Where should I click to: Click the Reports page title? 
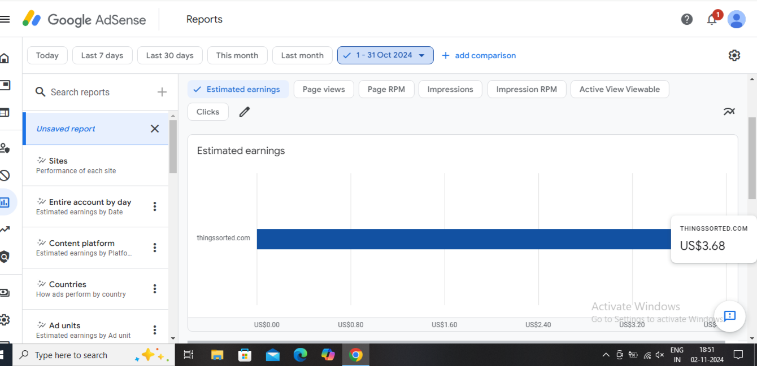pyautogui.click(x=205, y=19)
